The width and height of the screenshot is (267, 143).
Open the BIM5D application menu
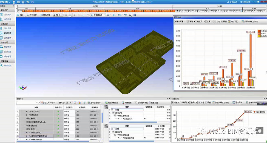coord(5,2)
